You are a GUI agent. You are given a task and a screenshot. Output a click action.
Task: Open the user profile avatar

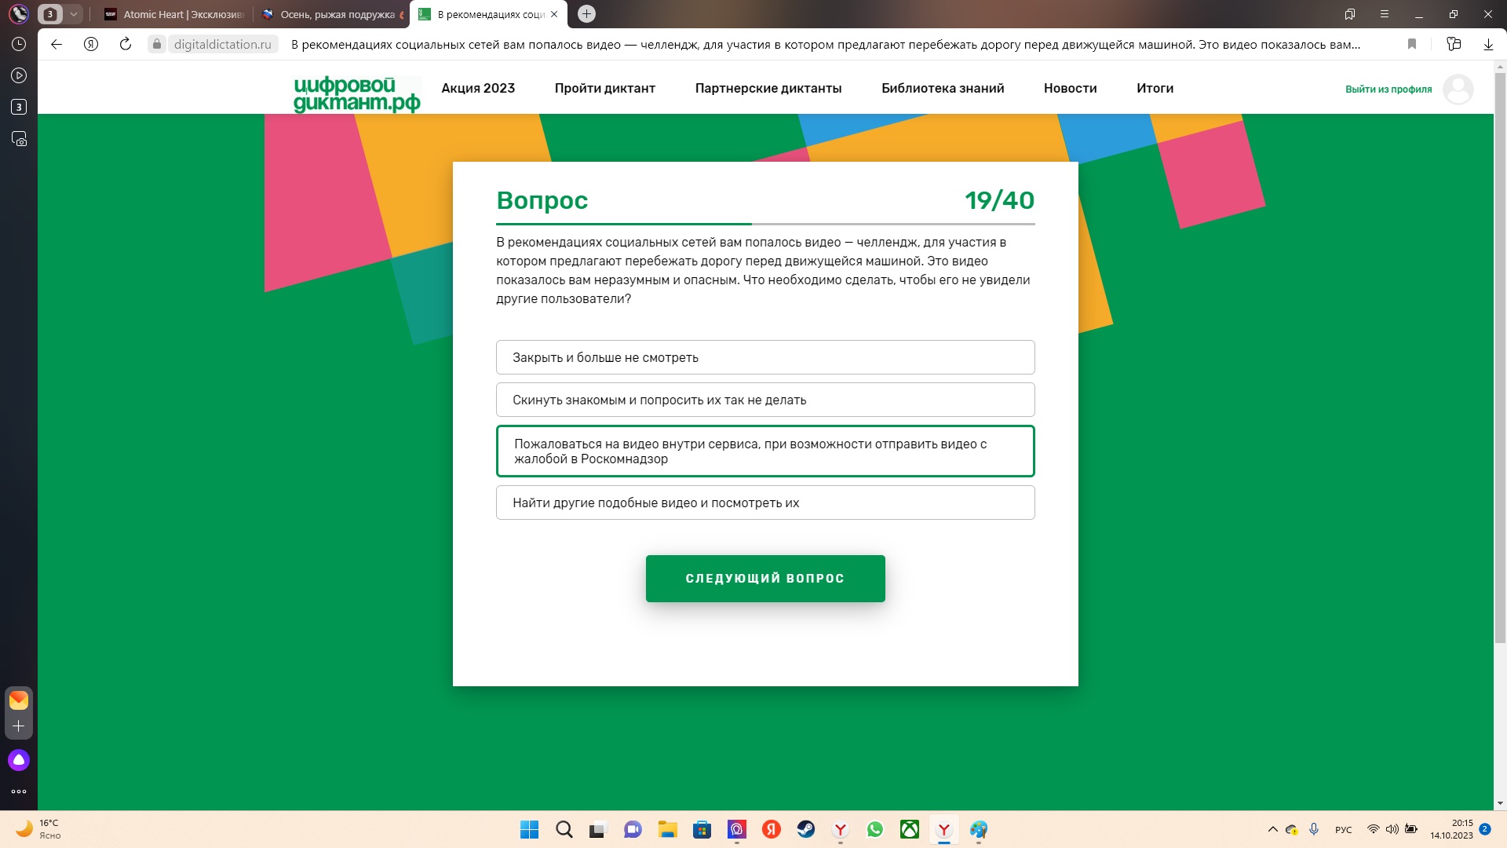(1458, 89)
